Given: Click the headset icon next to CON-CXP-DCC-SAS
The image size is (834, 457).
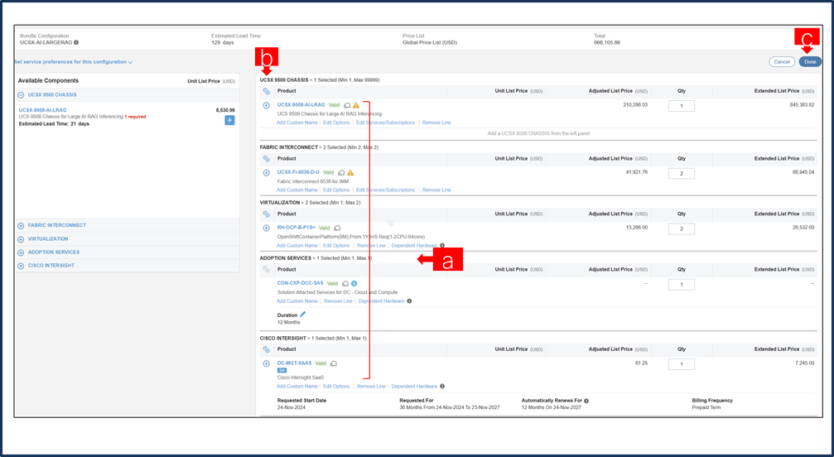Looking at the screenshot, I should coord(345,284).
